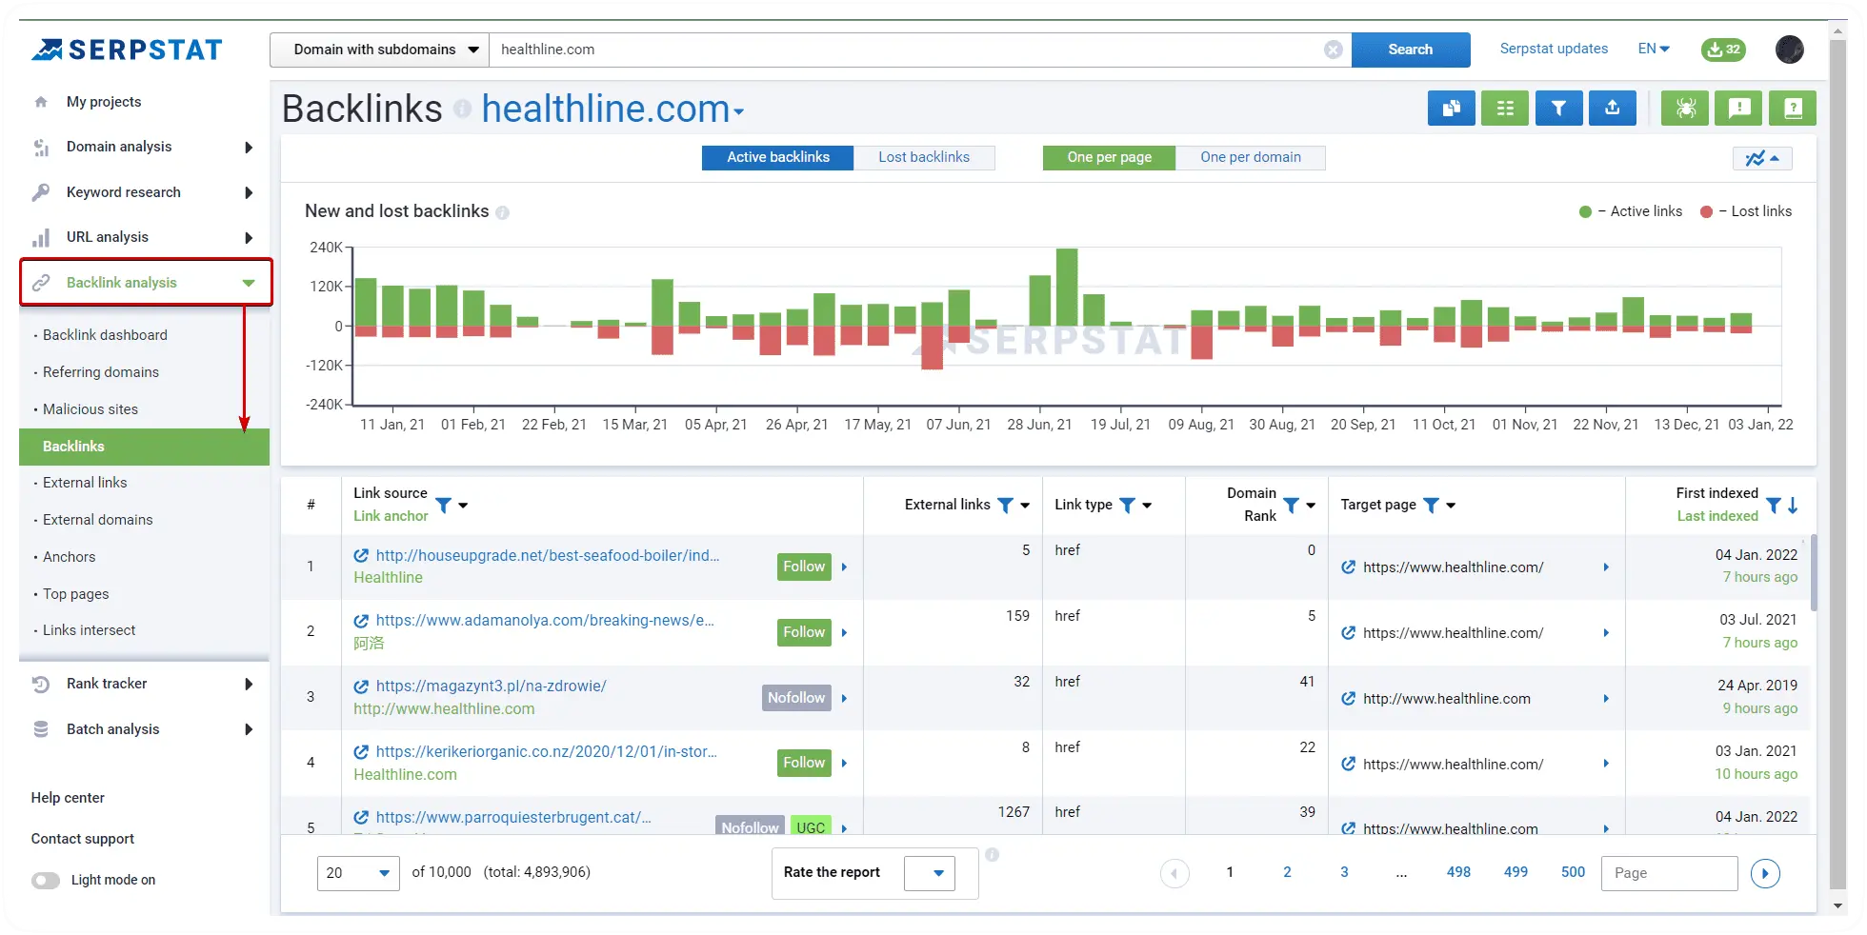Click the downloads icon showing 32
Viewport: 1867px width, 935px height.
click(1723, 50)
